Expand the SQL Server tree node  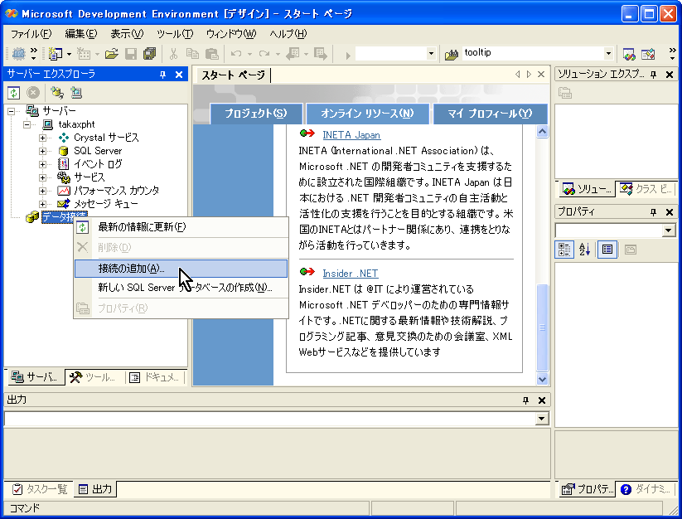pos(43,151)
